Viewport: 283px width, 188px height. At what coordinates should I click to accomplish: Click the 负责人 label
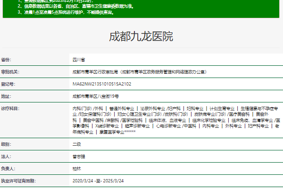click(8, 169)
